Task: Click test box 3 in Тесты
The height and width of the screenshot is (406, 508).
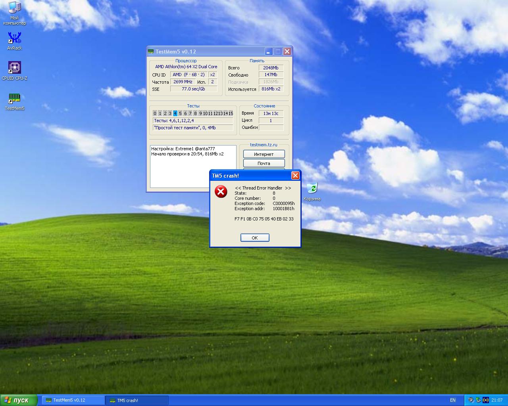Action: click(170, 113)
